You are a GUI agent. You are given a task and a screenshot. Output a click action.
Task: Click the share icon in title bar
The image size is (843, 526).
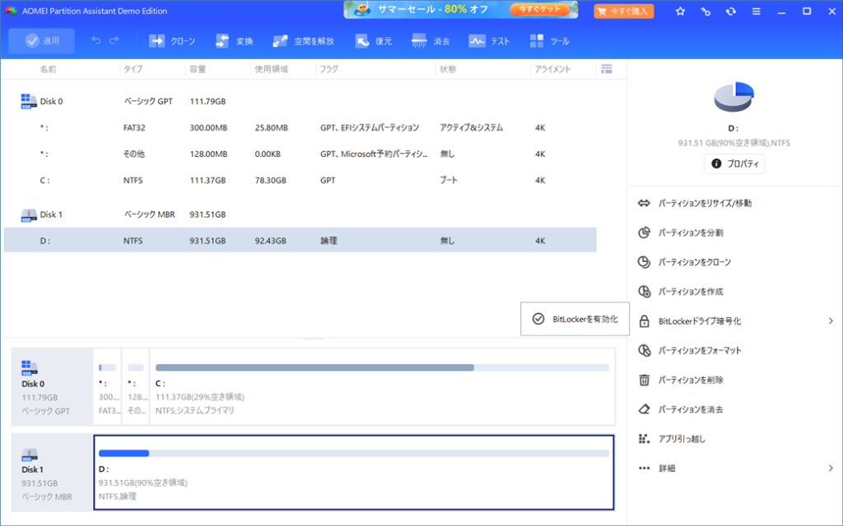706,12
